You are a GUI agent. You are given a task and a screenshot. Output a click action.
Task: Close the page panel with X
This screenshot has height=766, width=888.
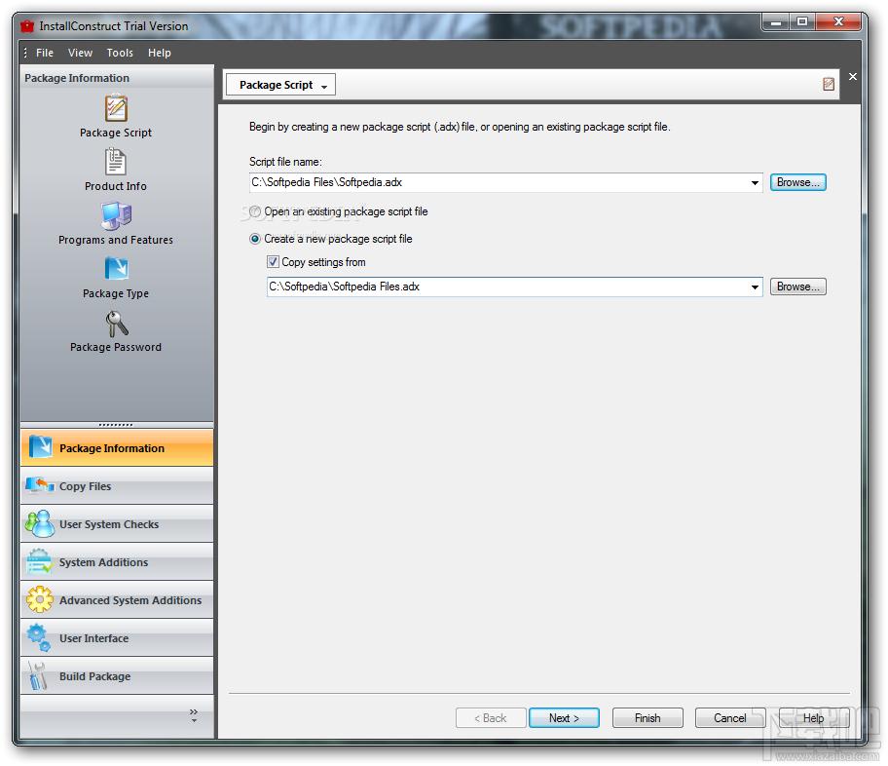(x=852, y=77)
